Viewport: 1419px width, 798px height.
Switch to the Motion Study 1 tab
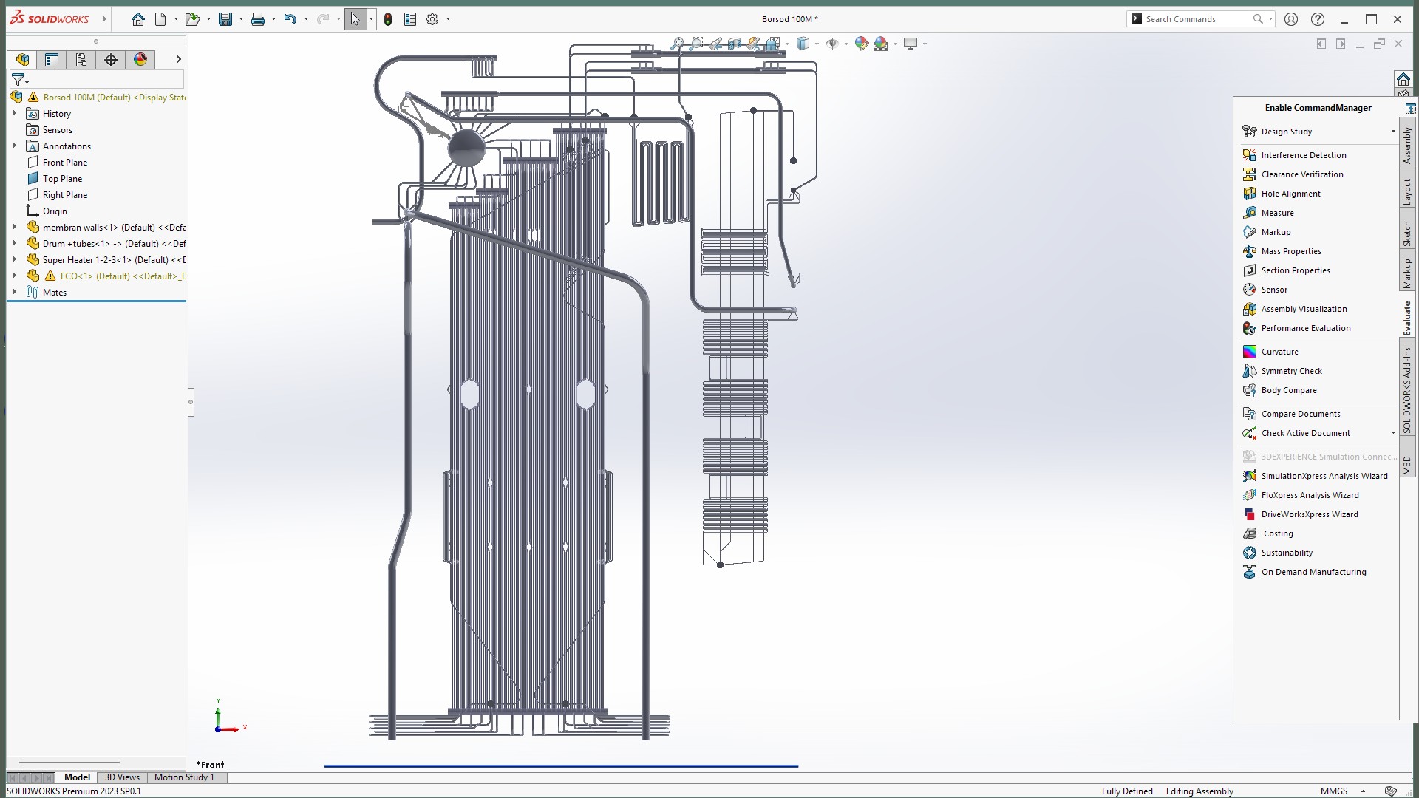click(184, 777)
